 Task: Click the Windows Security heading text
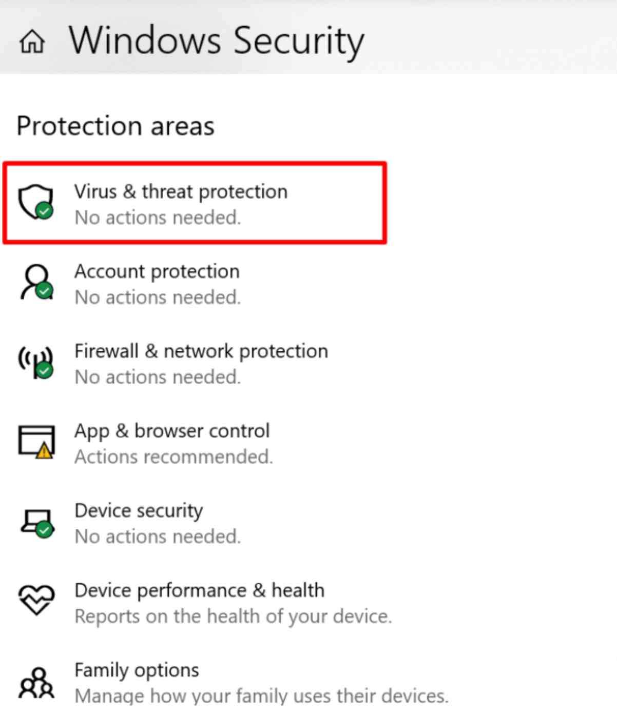217,41
